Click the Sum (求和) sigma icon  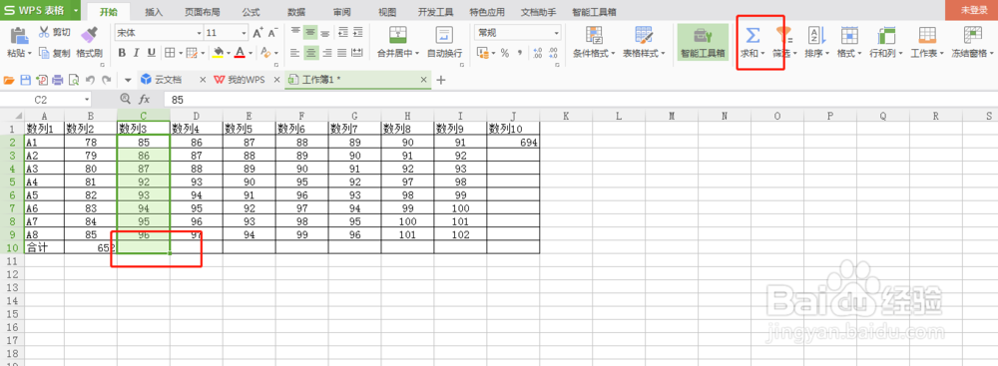[752, 35]
